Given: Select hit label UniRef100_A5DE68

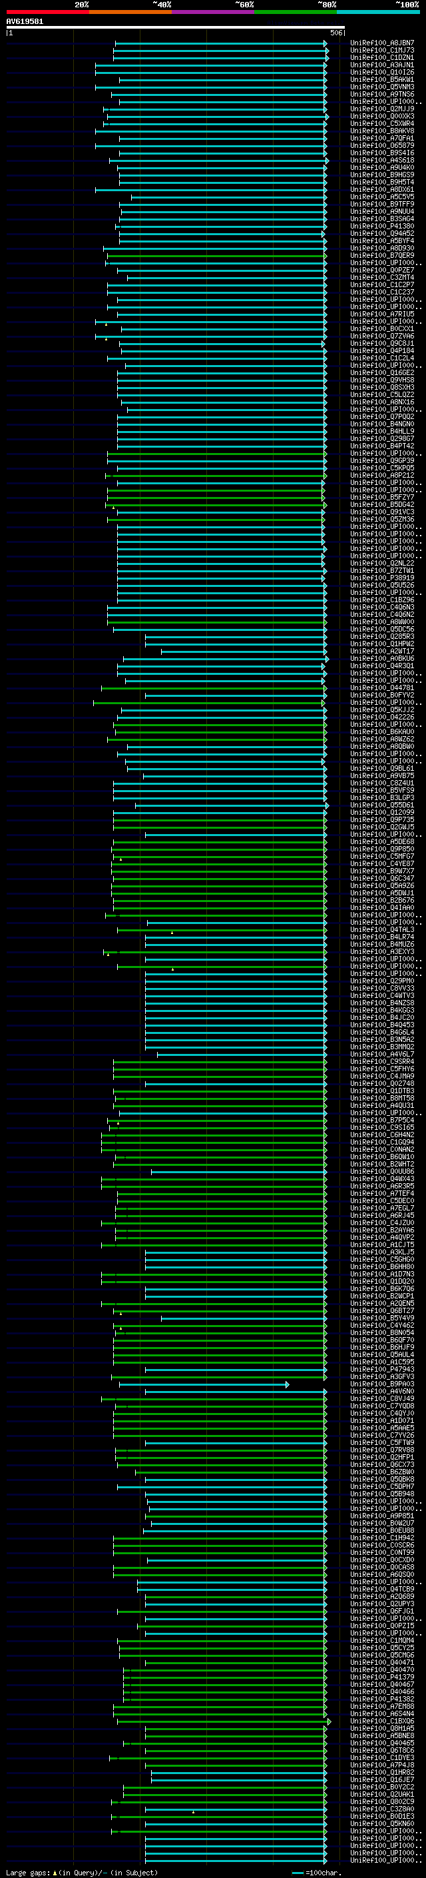Looking at the screenshot, I should tap(382, 842).
